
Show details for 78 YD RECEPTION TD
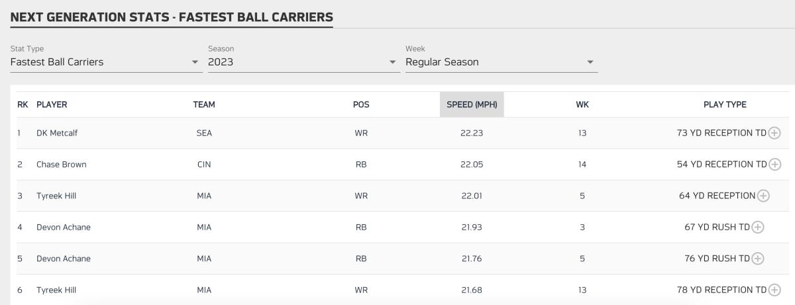pos(774,290)
